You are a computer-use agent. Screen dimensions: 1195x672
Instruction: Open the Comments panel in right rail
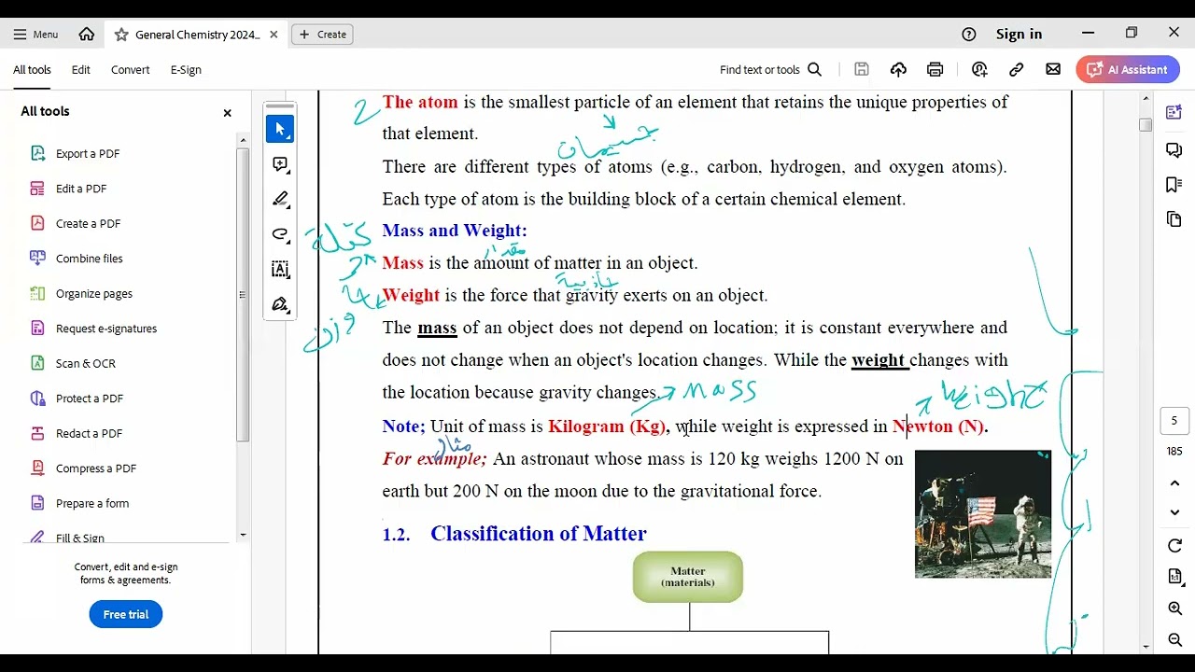[1174, 149]
